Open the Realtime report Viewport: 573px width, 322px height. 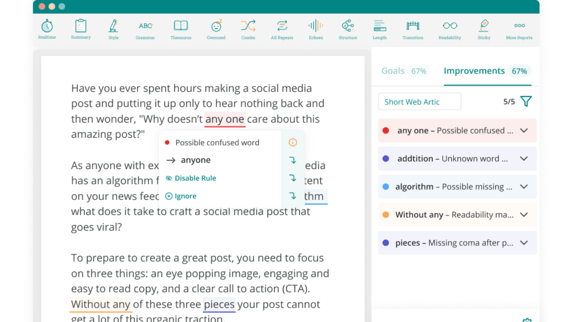click(x=47, y=29)
